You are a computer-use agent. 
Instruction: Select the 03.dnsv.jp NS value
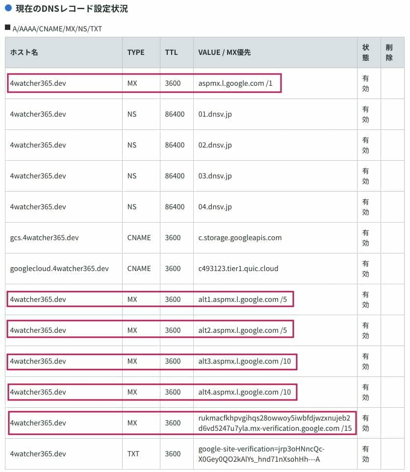pos(215,176)
